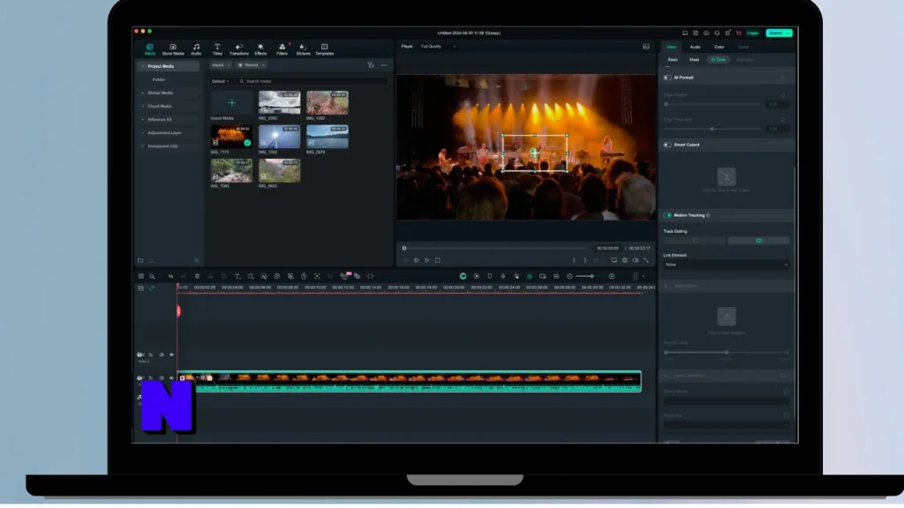Switch to the Audio library tab
Image resolution: width=904 pixels, height=508 pixels.
[196, 49]
